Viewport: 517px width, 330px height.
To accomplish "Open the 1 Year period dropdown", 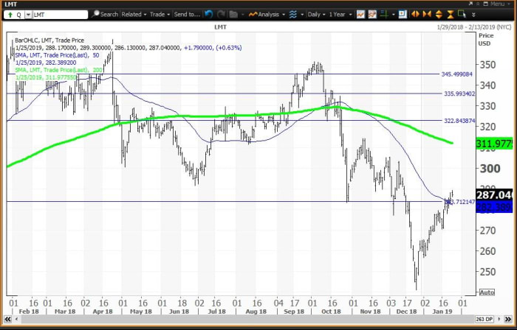I will (340, 15).
